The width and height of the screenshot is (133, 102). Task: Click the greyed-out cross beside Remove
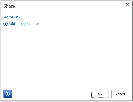click(23, 24)
